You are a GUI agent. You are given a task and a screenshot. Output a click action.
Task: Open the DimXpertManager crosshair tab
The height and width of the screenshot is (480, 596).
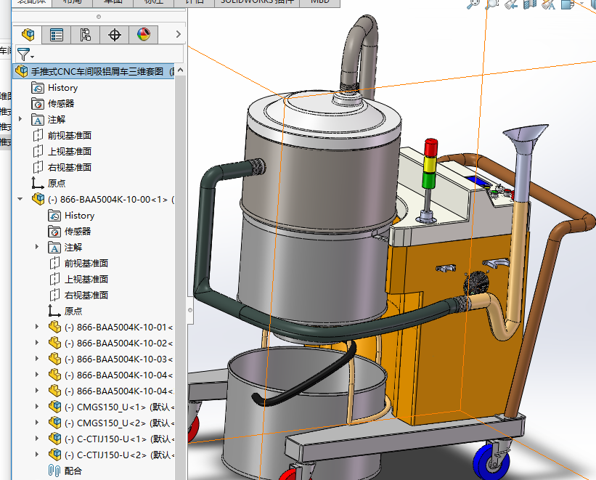point(115,34)
